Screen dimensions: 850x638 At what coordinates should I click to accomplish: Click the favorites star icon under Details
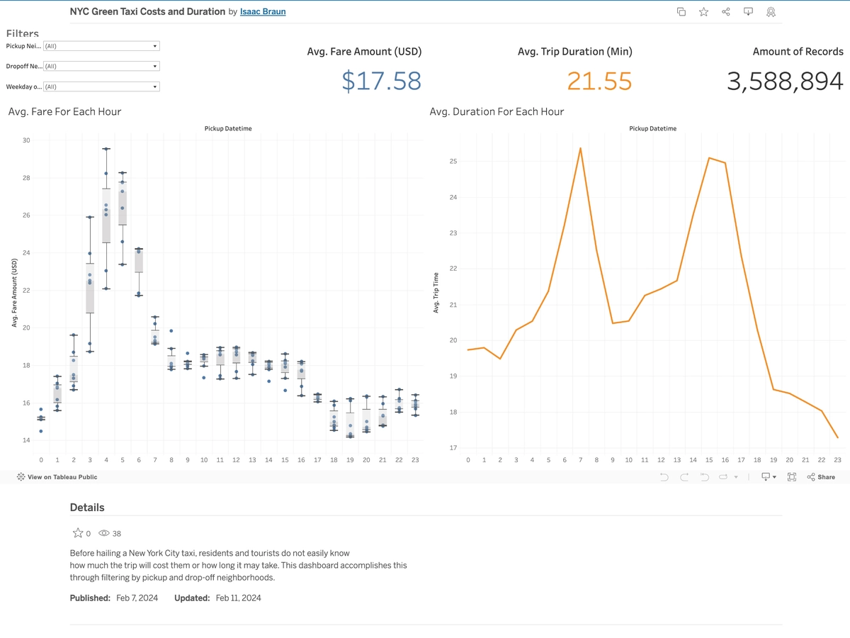coord(78,533)
